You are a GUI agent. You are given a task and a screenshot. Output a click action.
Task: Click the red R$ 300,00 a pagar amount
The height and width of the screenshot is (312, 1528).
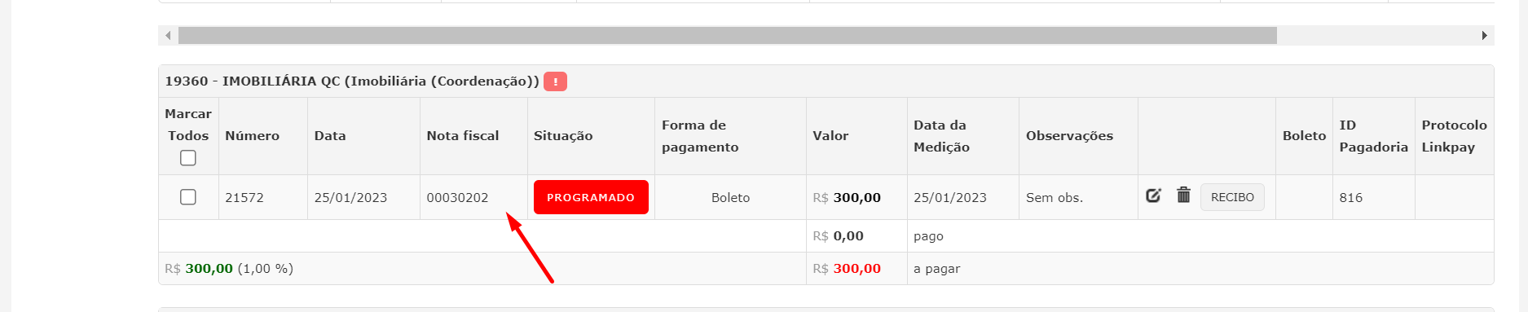[847, 269]
